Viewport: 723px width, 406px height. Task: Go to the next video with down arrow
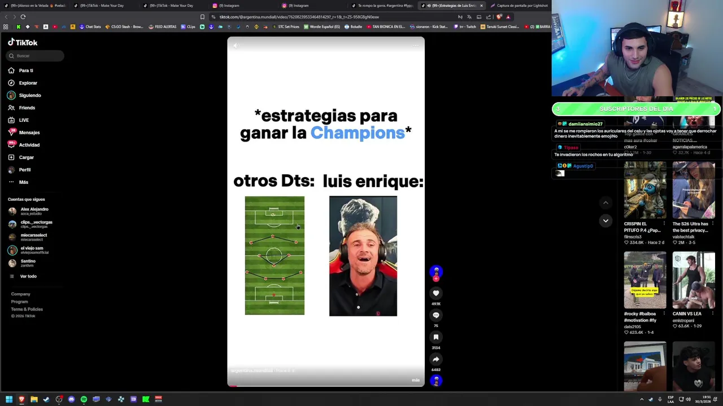[x=606, y=220]
